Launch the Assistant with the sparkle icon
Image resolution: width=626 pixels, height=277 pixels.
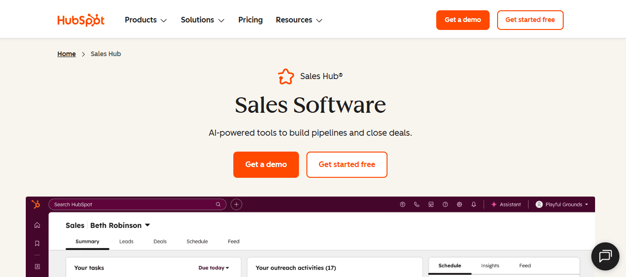coord(507,204)
